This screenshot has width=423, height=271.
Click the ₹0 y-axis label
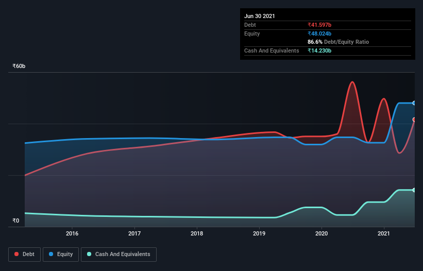tap(16, 221)
